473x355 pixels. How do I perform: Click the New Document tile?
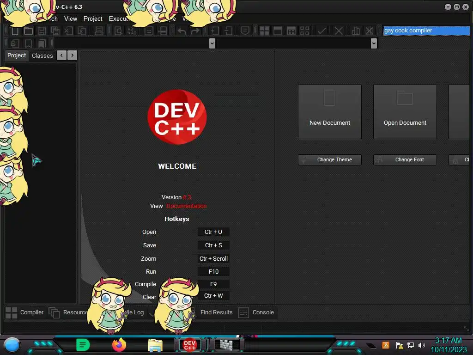330,112
